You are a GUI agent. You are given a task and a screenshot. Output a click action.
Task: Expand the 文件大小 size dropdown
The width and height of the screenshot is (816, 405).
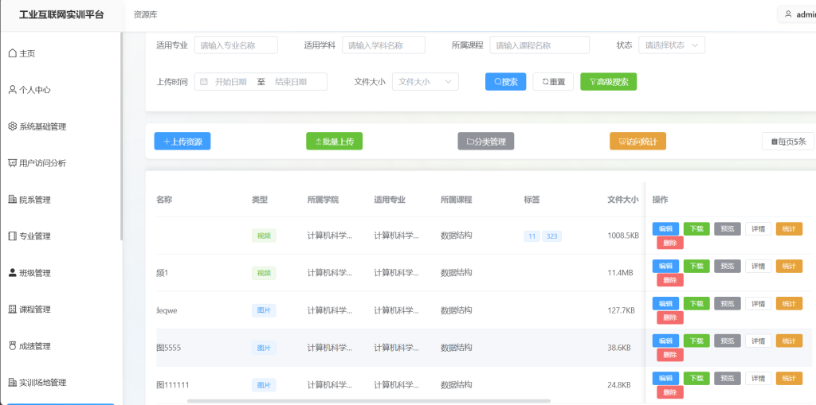click(x=425, y=82)
